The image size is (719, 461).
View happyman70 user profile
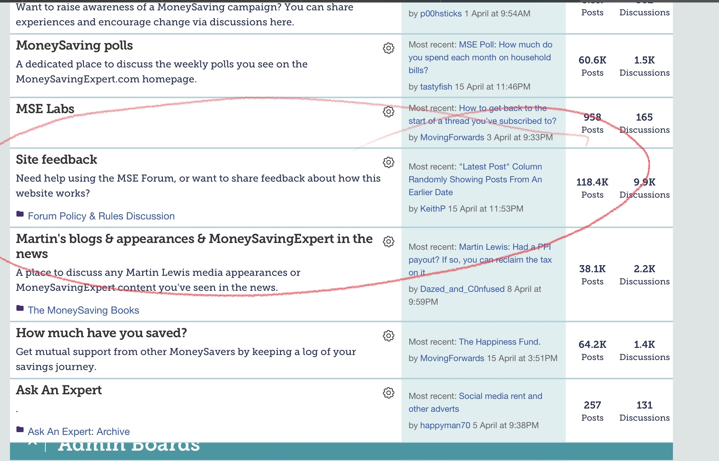445,425
